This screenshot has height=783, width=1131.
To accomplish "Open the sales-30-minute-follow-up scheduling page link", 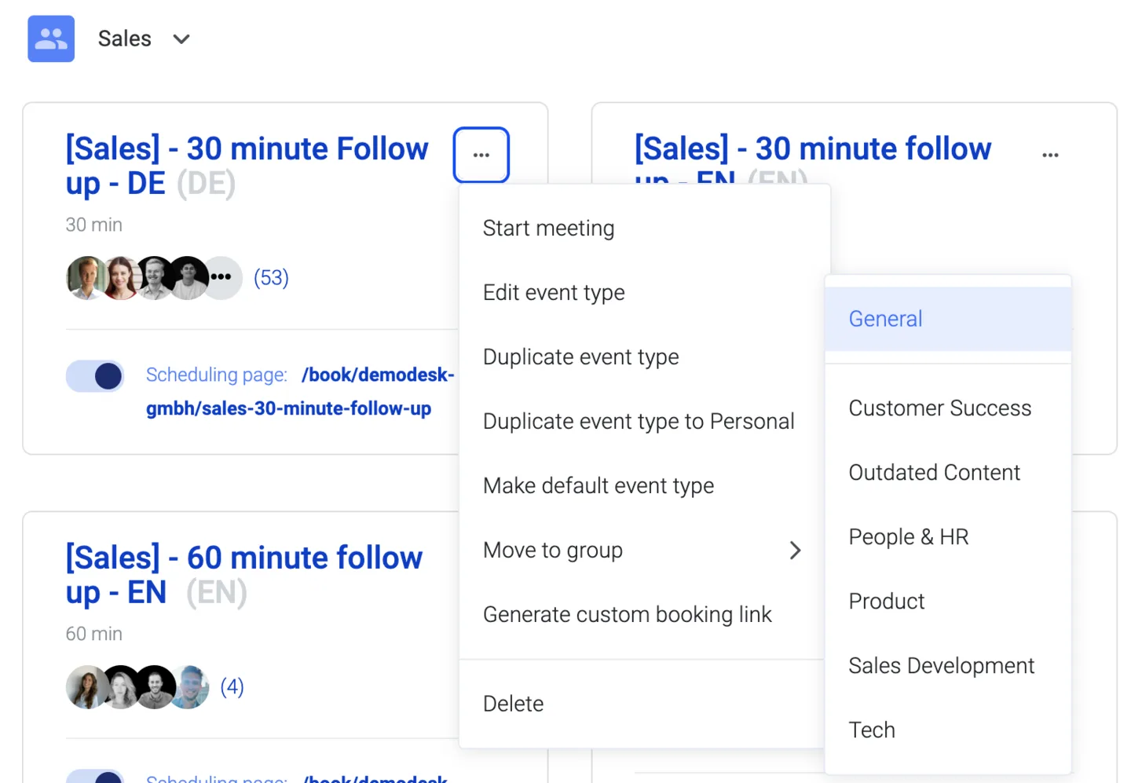I will tap(300, 392).
